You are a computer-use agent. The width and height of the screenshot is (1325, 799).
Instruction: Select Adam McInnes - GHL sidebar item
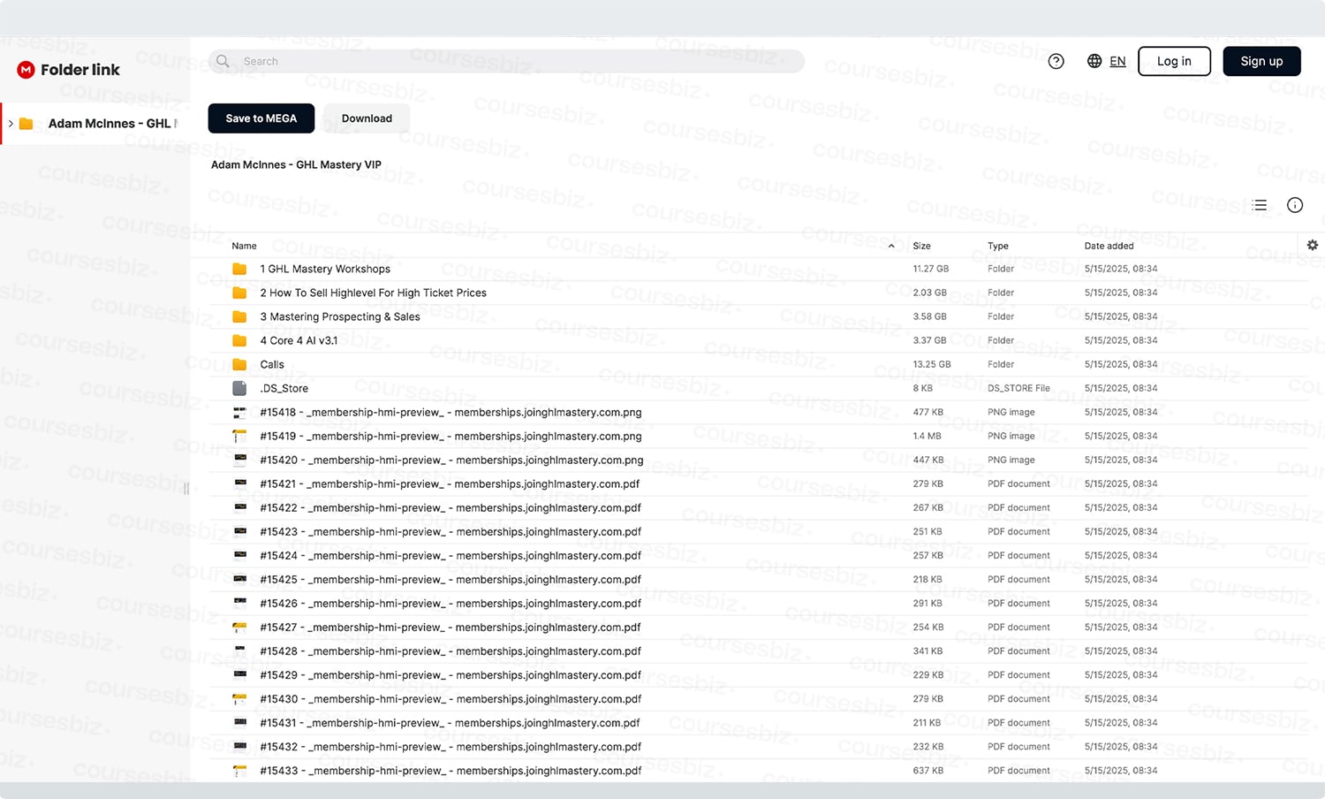(95, 124)
